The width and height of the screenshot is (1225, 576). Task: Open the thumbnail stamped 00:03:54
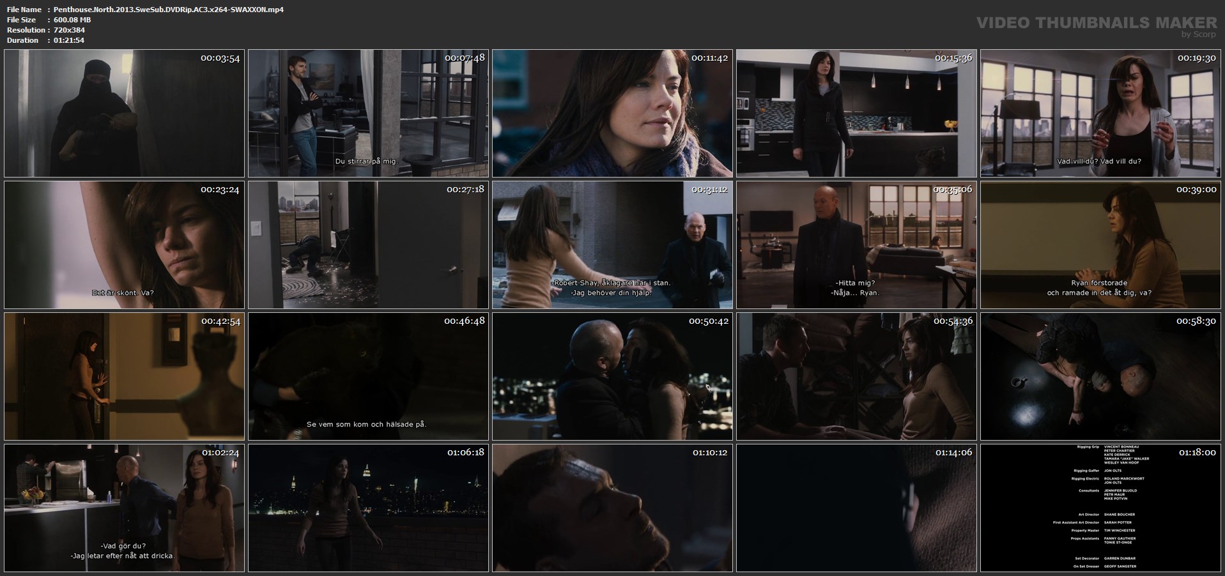124,113
